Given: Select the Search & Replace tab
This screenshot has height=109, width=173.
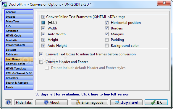Looking at the screenshot, I should (x=19, y=83).
